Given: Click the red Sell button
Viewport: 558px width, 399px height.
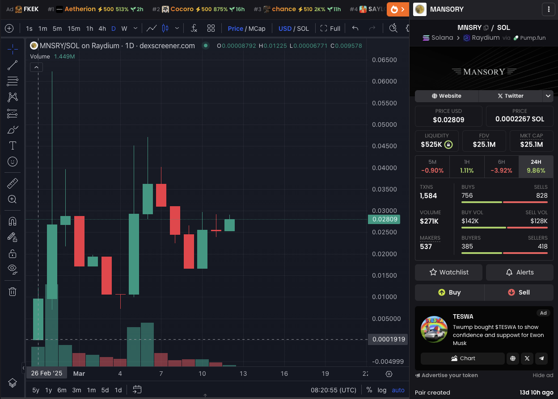Looking at the screenshot, I should pos(519,292).
